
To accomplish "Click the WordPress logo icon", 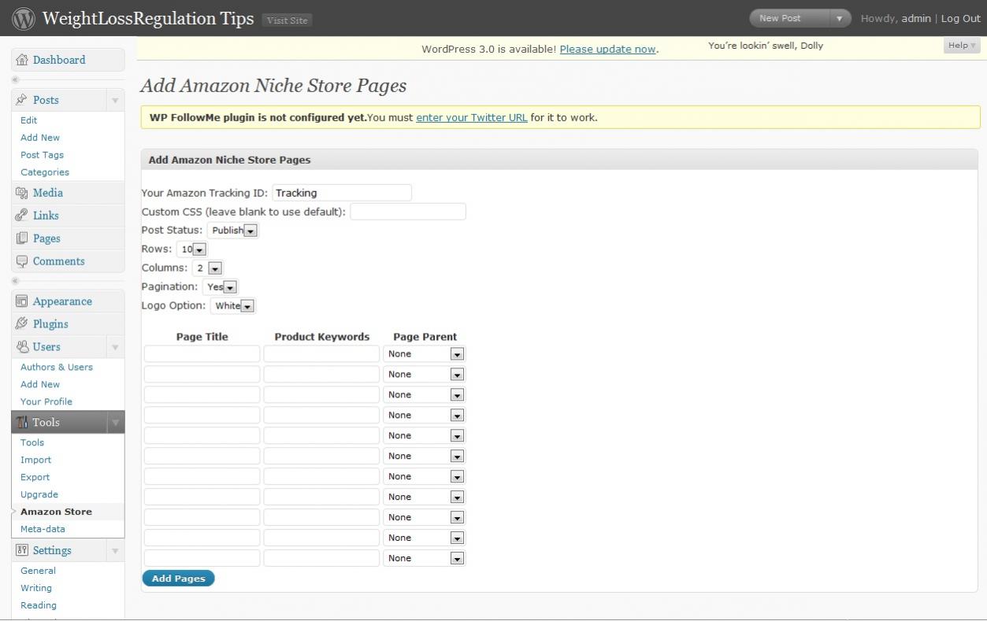I will pyautogui.click(x=24, y=18).
